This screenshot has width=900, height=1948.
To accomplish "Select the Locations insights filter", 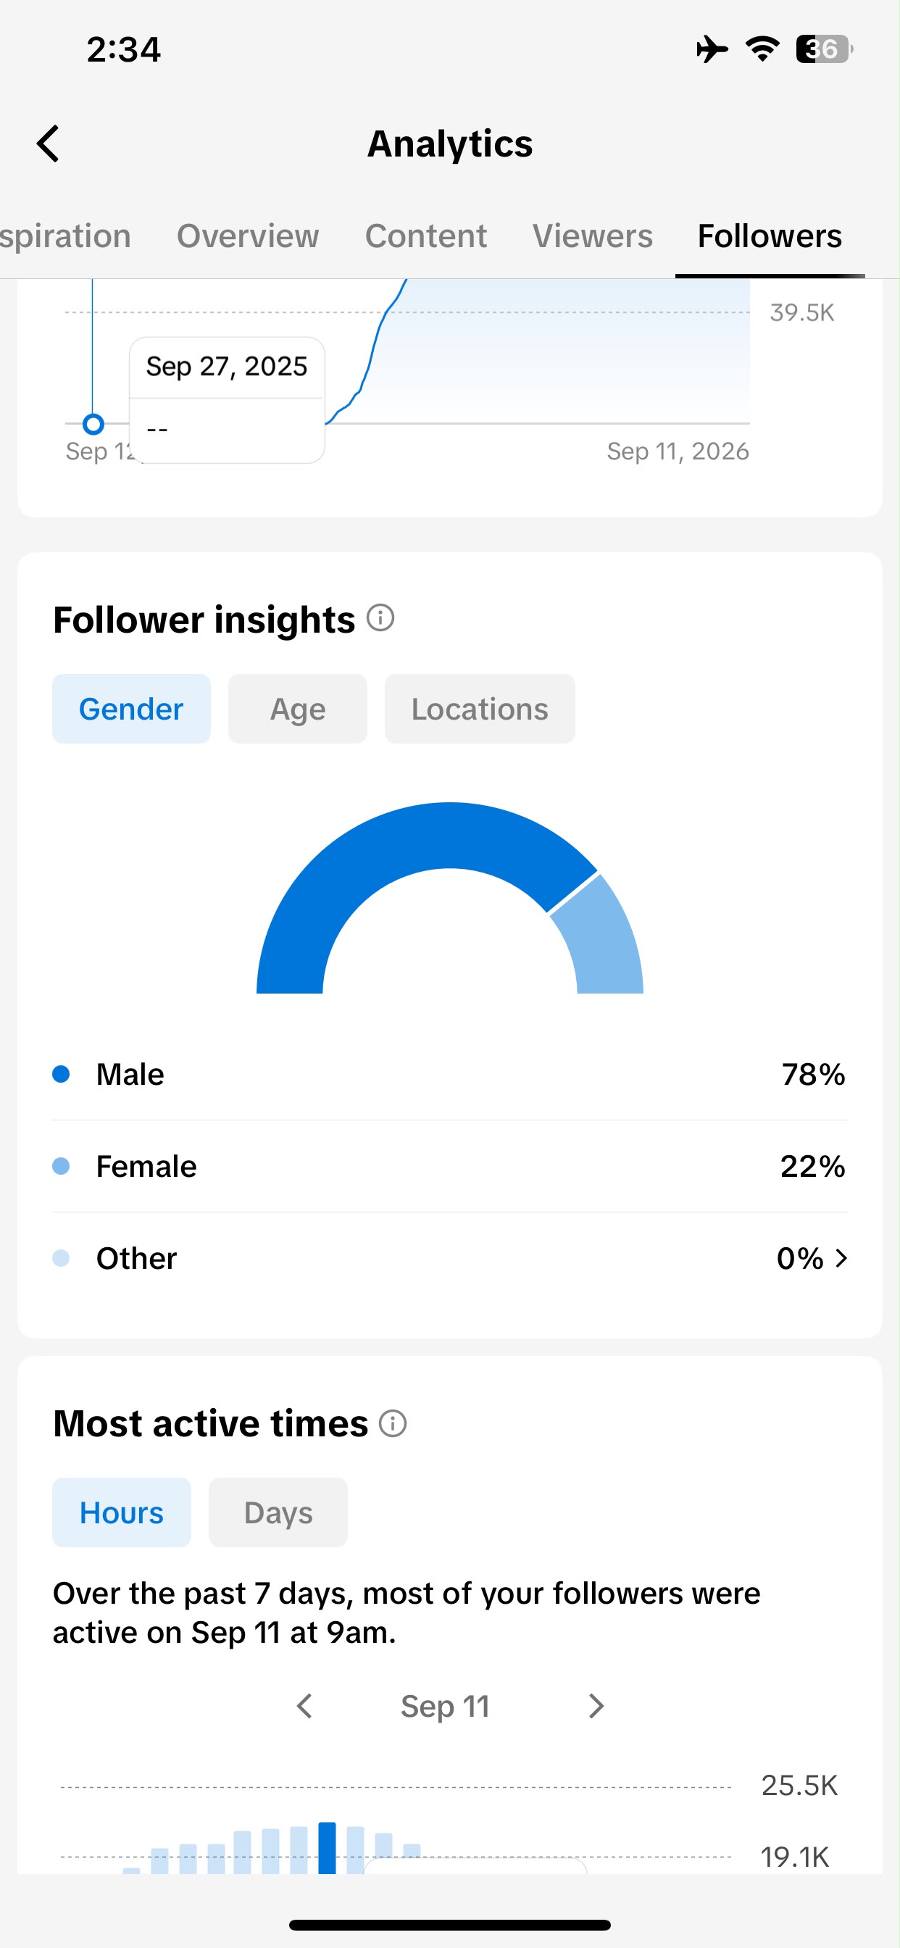I will [480, 709].
